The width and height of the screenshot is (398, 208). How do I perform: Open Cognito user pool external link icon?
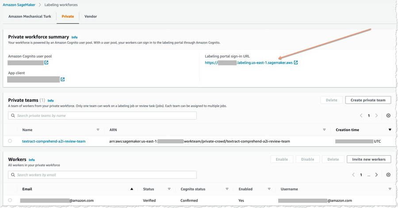pyautogui.click(x=46, y=62)
